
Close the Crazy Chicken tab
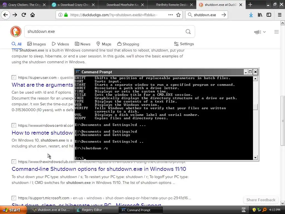pos(44,5)
